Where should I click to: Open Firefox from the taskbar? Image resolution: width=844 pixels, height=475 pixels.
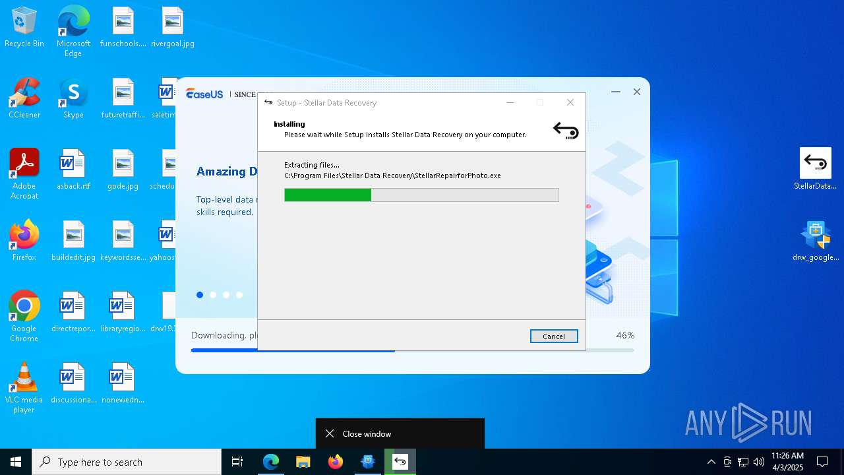[336, 462]
